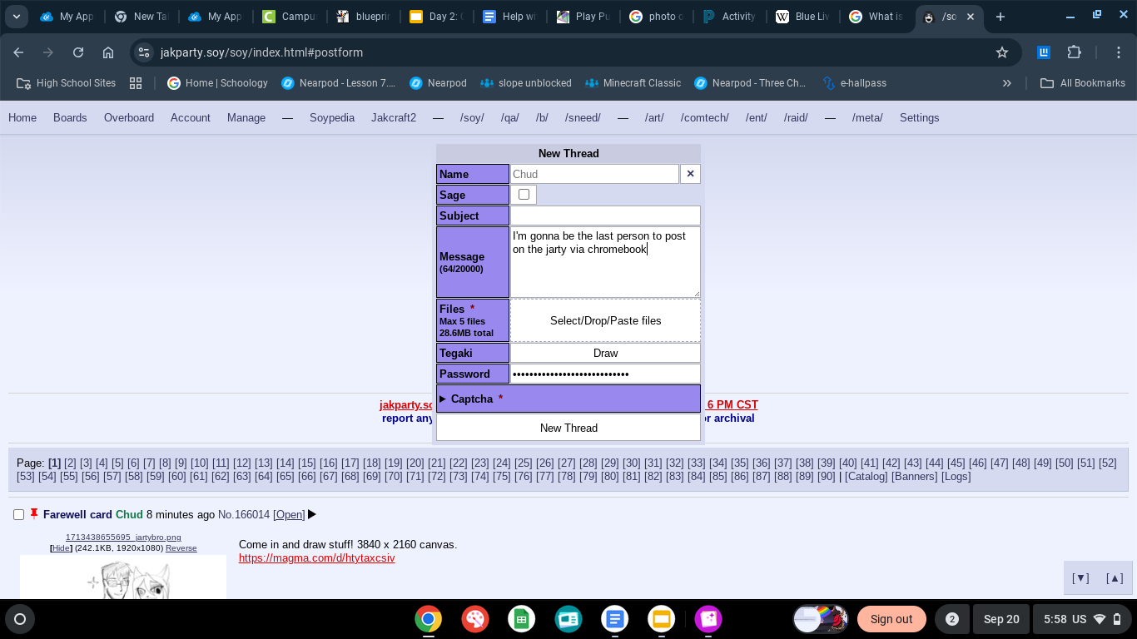Viewport: 1137px width, 639px height.
Task: Clear the Name field with X button
Action: (690, 174)
